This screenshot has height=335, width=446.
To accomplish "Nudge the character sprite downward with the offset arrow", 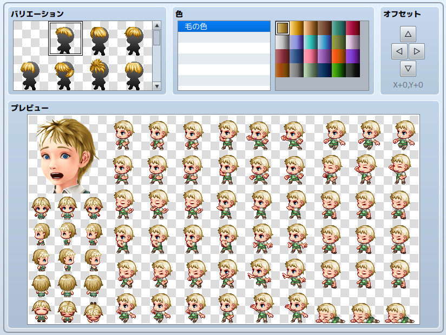I will (408, 68).
